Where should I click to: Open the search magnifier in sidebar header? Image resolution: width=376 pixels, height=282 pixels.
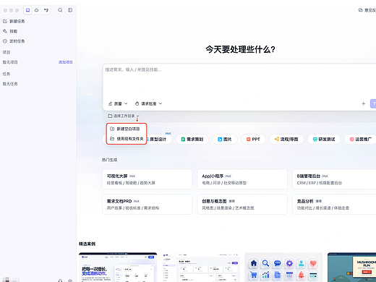(60, 10)
